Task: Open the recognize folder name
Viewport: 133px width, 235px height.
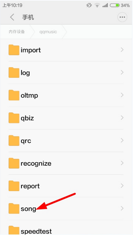Action: pyautogui.click(x=36, y=164)
